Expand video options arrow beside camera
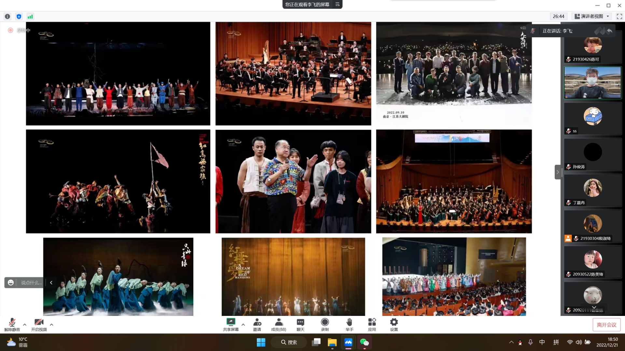 tap(51, 324)
